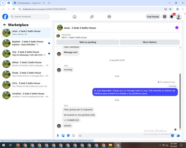Open the Facebook menu grid icon
The image size is (186, 148).
164,17
